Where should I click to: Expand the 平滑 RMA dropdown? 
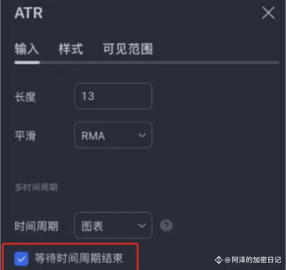(x=113, y=135)
